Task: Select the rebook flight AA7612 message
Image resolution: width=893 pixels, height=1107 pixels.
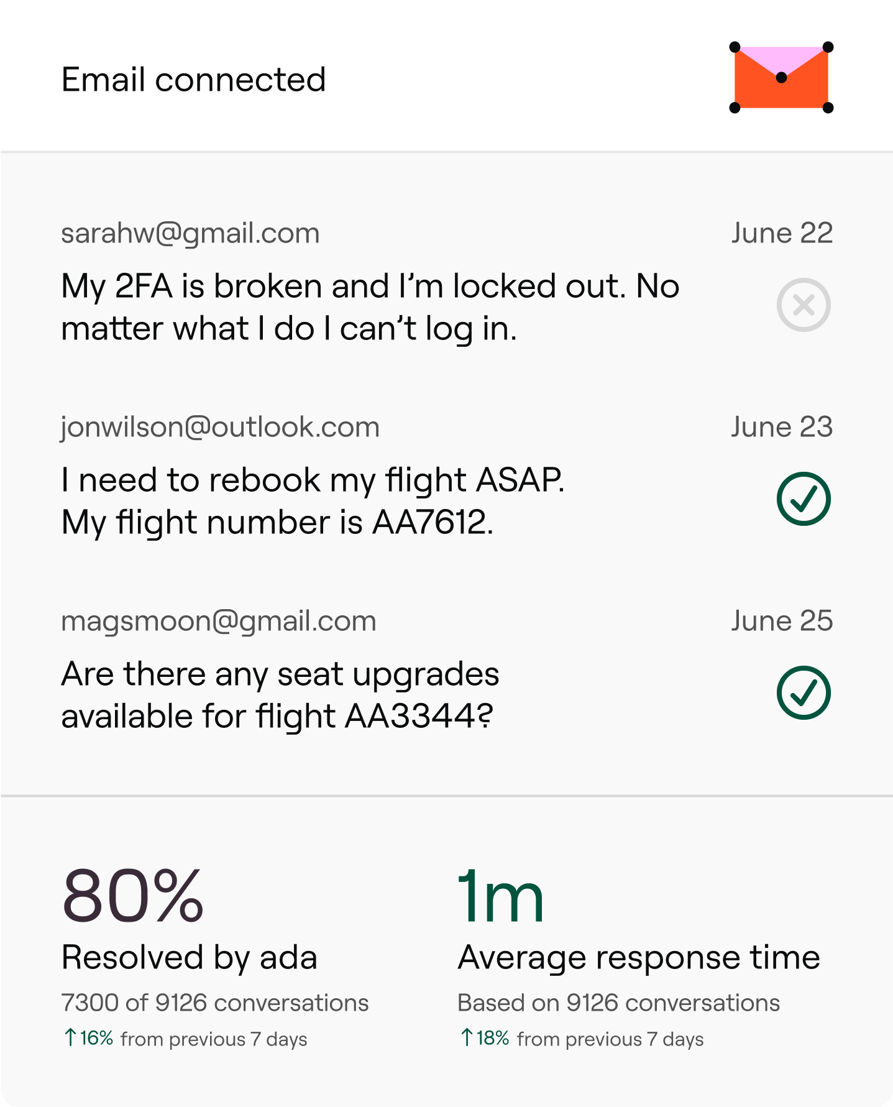Action: (x=313, y=501)
